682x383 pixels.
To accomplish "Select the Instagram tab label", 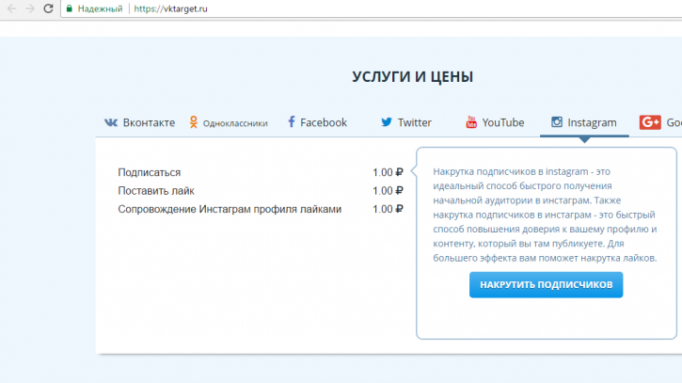I will pos(592,122).
